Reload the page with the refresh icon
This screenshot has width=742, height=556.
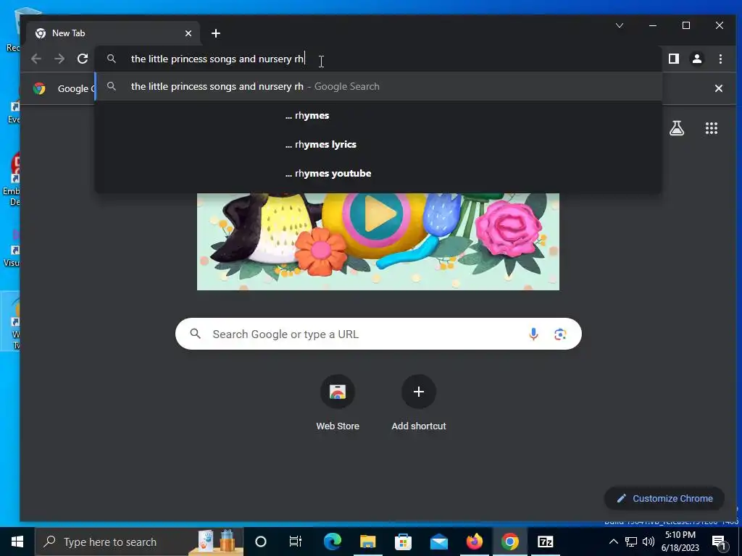83,59
